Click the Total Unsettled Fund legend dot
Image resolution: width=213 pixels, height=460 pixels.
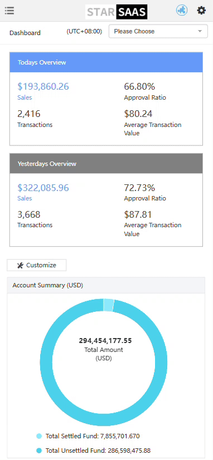tap(39, 451)
